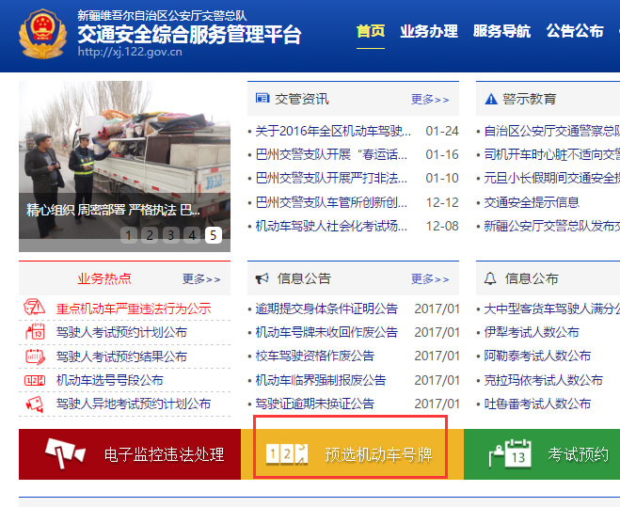Expand 更多 in 信息公告 section
The image size is (620, 507).
[430, 278]
